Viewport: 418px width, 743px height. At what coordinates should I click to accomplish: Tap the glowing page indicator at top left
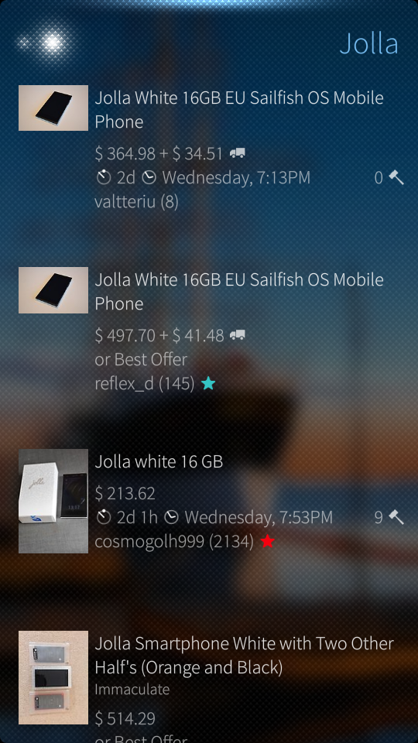(x=52, y=43)
